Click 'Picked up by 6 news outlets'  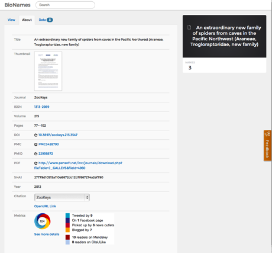(93, 225)
